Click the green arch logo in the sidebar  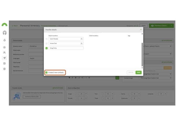point(4,25)
